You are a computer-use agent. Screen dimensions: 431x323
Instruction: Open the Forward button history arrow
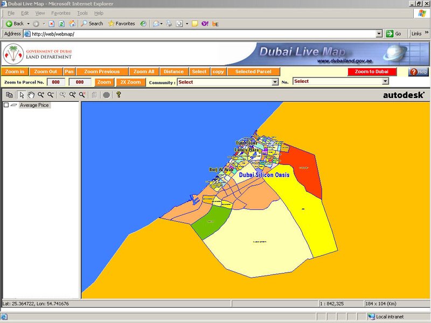pyautogui.click(x=44, y=24)
